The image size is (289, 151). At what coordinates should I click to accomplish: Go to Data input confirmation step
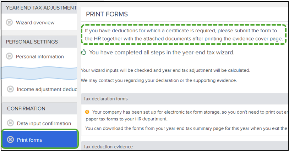point(39,123)
